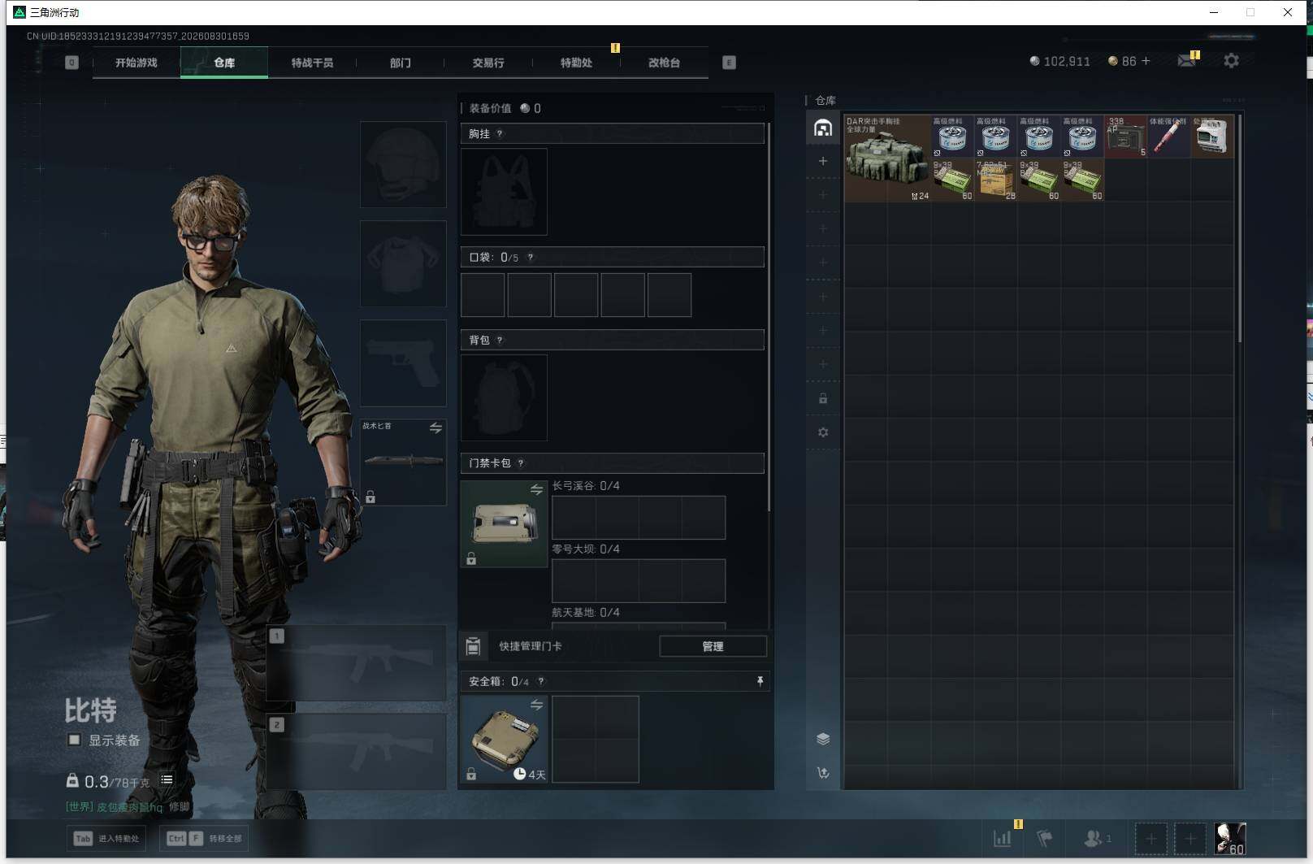The width and height of the screenshot is (1313, 864).
Task: Click the swap icon on the access card pack
Action: click(536, 489)
